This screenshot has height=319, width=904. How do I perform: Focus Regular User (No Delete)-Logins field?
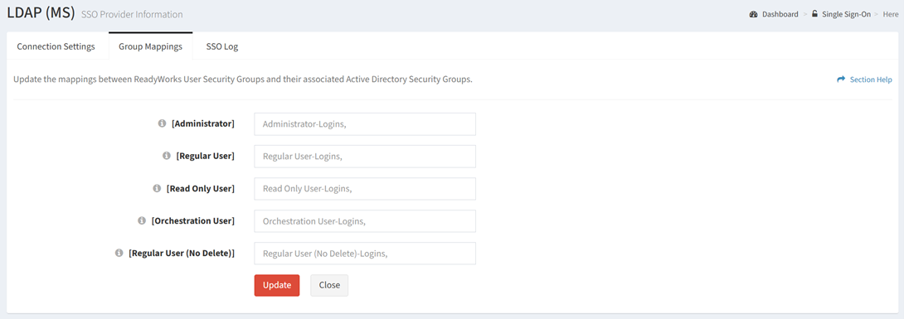[x=365, y=254]
